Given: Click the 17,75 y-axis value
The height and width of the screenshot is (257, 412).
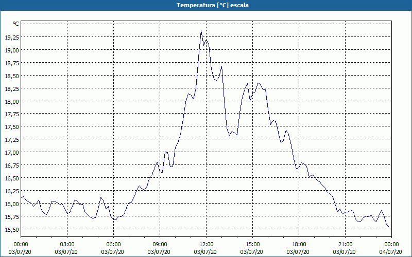Looking at the screenshot, I should click(12, 114).
